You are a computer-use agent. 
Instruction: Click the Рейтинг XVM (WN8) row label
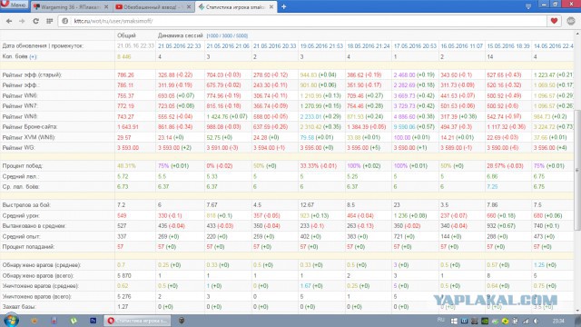pos(29,137)
